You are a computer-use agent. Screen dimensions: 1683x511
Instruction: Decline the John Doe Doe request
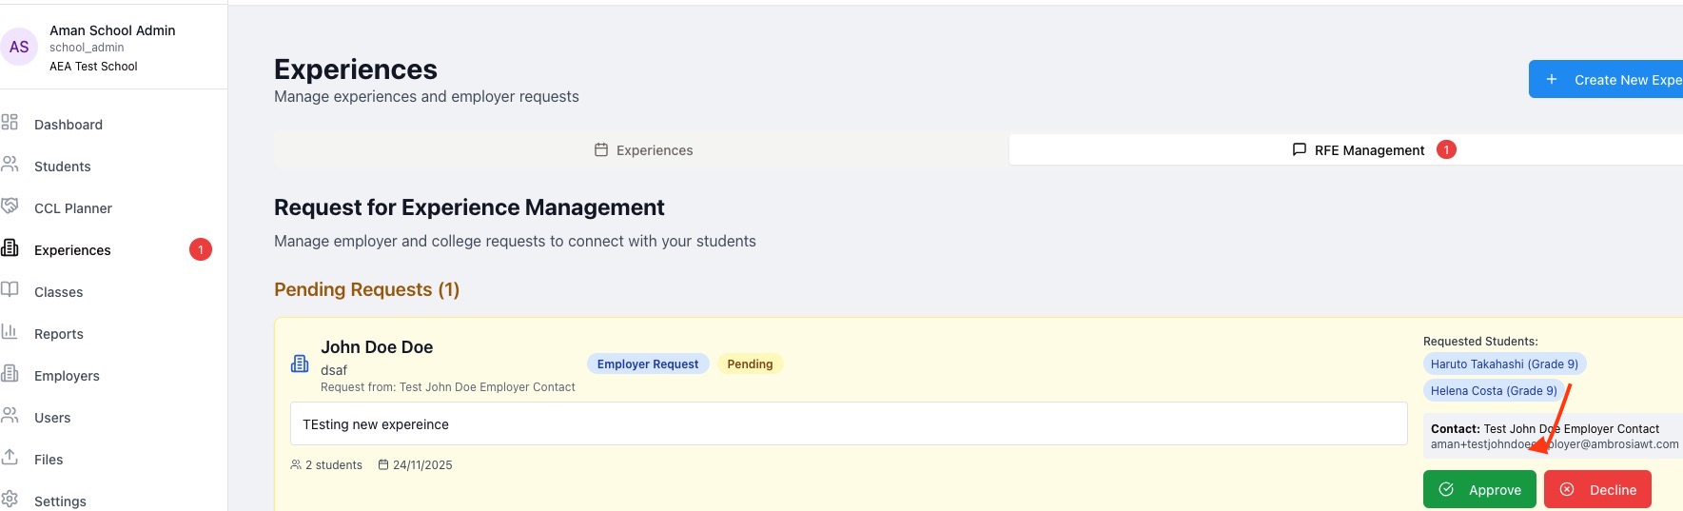click(1596, 490)
